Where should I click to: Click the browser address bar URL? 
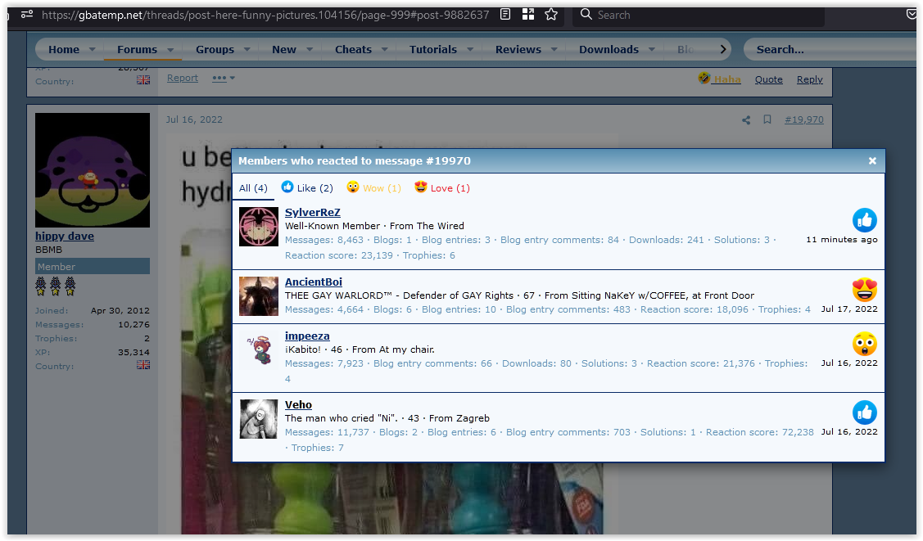(x=265, y=15)
